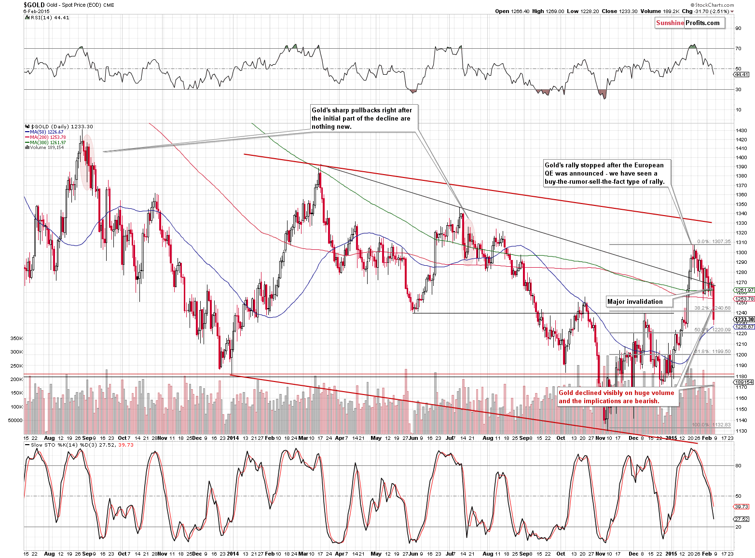Click the 350K volume axis label
The image size is (755, 558).
(x=16, y=339)
